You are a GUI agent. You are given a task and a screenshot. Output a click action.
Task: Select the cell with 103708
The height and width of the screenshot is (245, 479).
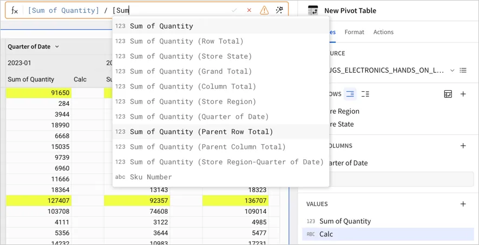point(39,211)
